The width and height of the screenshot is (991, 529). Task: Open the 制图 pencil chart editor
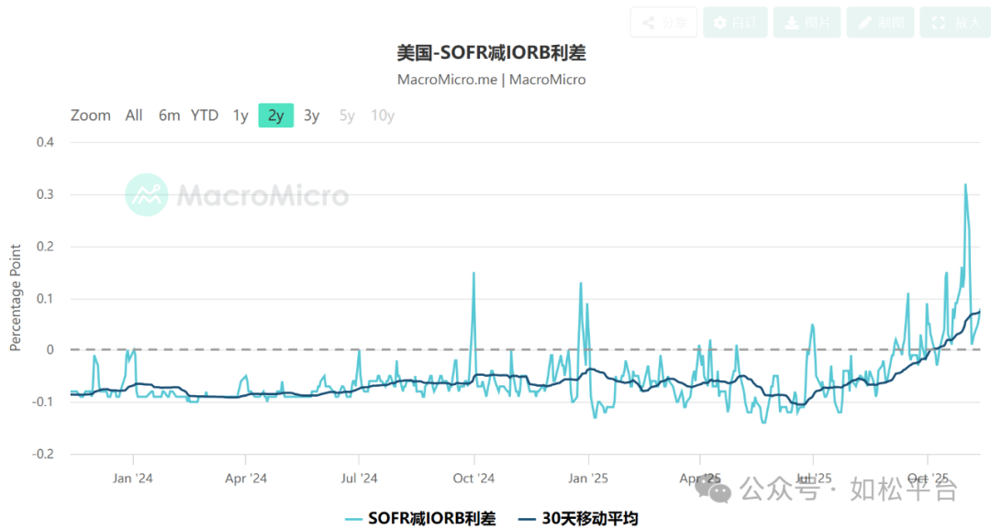[880, 22]
